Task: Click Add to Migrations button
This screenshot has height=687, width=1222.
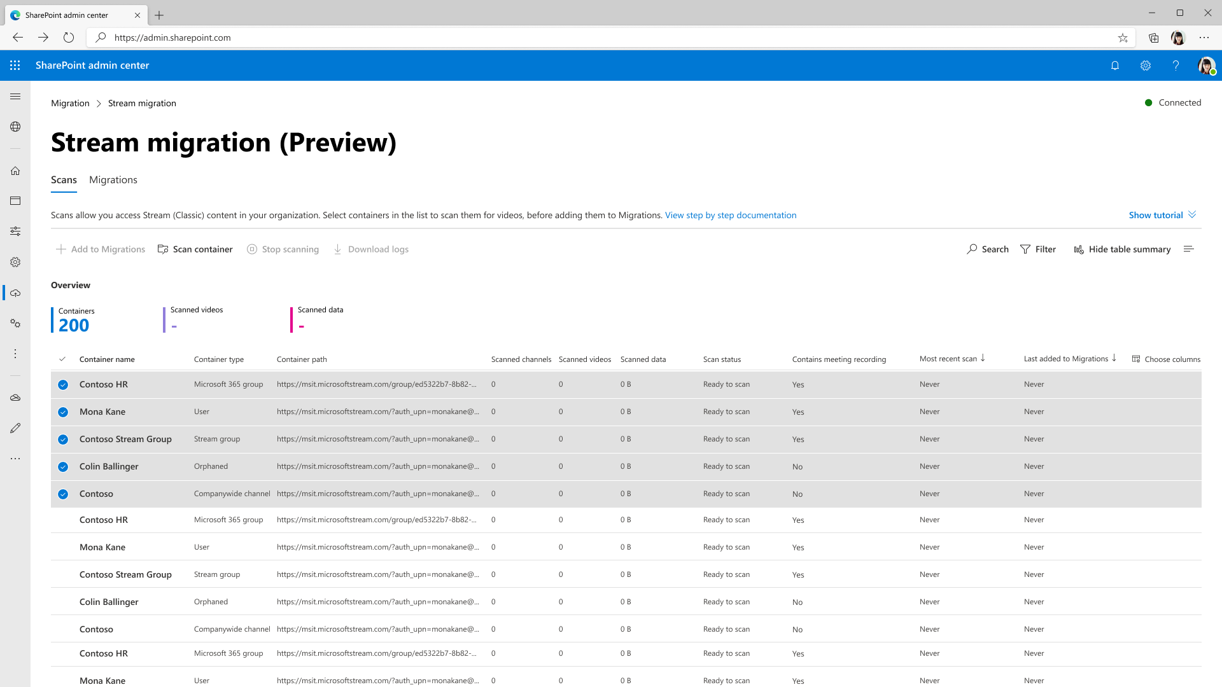Action: click(101, 249)
